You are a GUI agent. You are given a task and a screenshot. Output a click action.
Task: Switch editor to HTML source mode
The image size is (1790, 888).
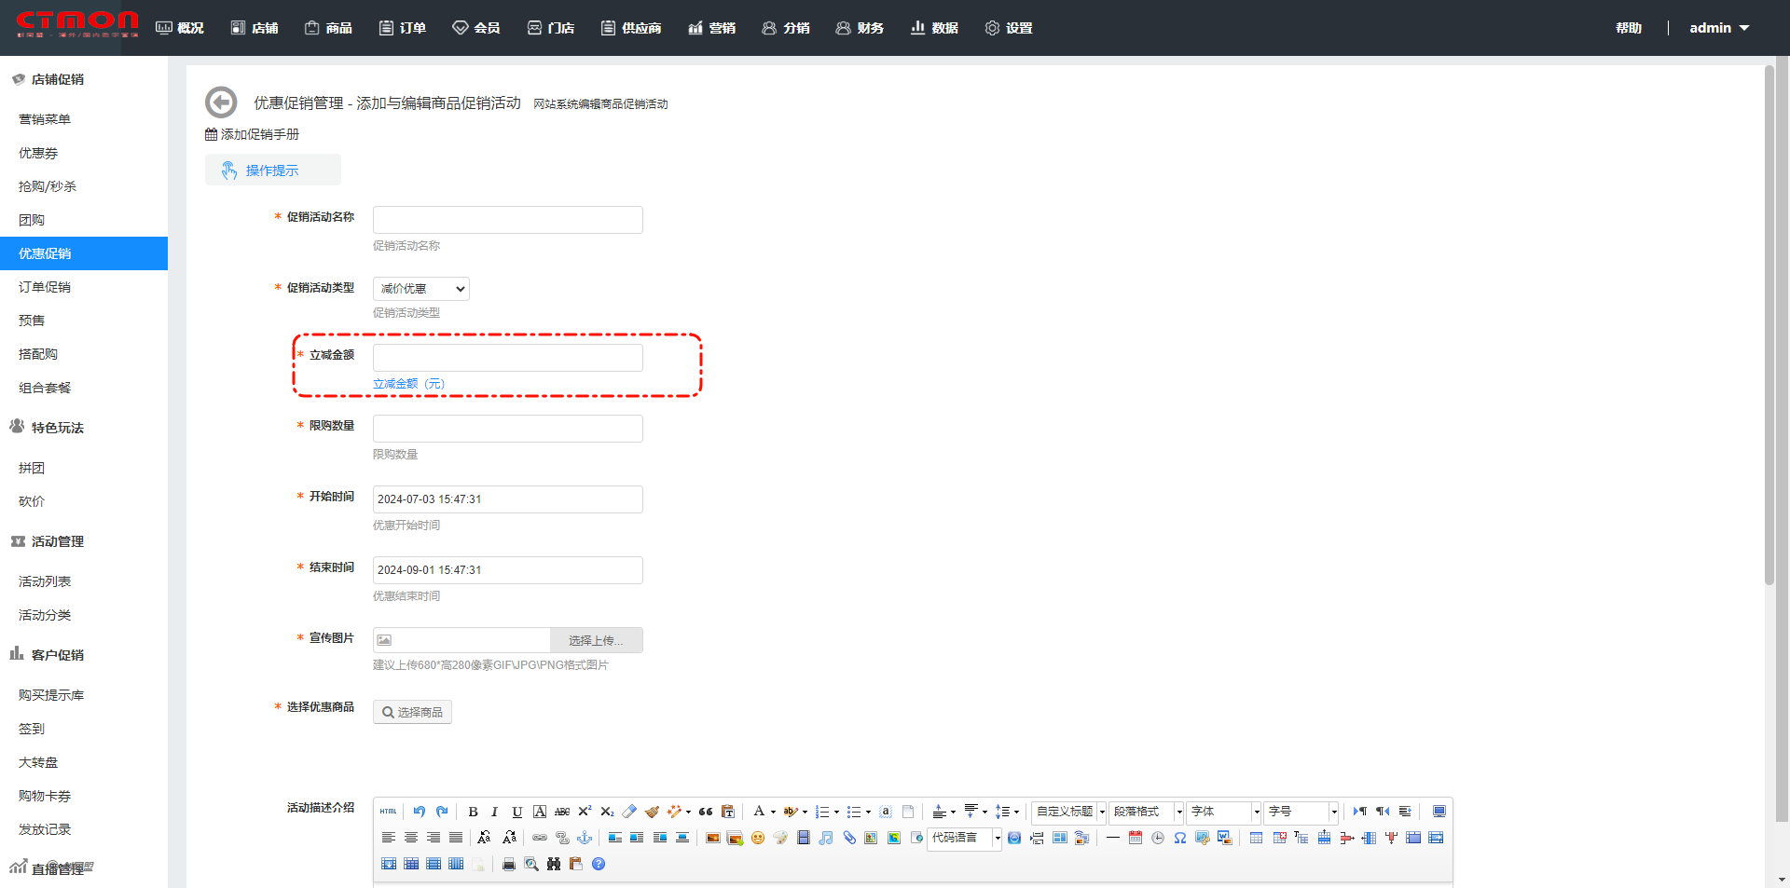389,812
